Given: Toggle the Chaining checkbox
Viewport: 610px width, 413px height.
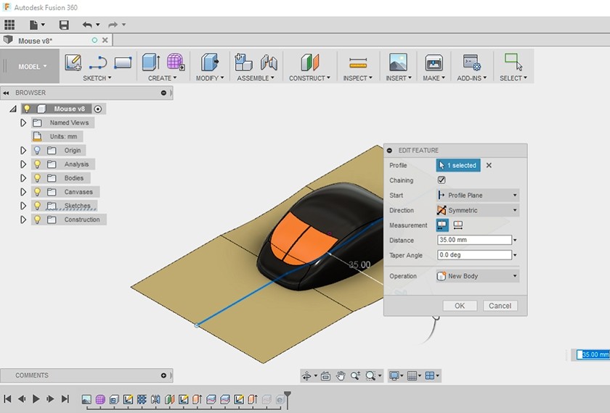Looking at the screenshot, I should pos(442,180).
